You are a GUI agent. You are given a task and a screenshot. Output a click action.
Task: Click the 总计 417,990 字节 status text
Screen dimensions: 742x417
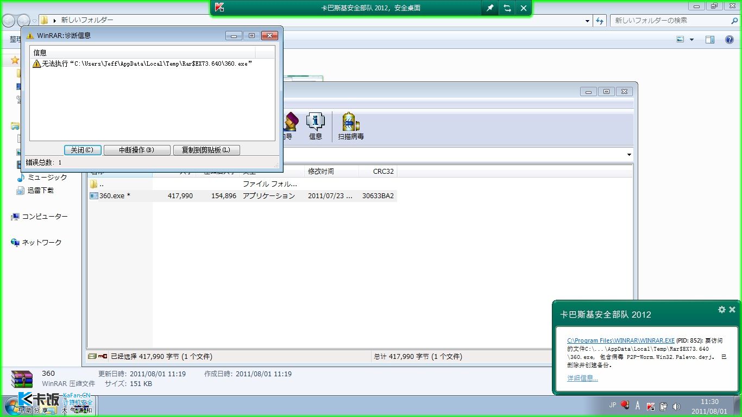coord(418,357)
